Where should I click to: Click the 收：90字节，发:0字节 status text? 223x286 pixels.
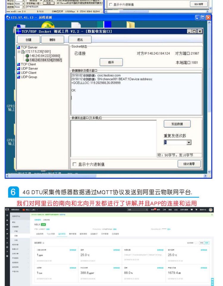[175, 155]
